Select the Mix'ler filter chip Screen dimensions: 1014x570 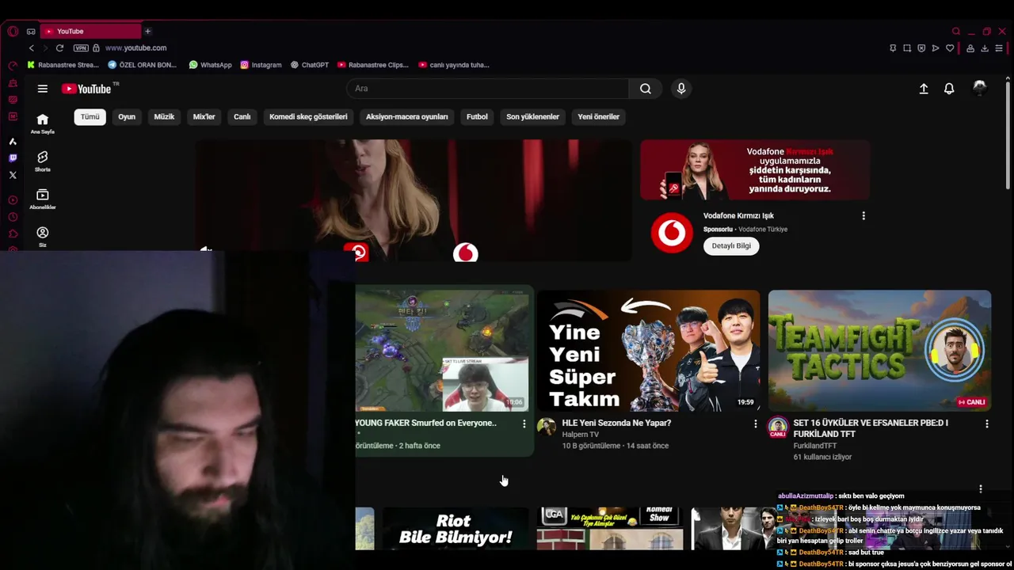[204, 116]
